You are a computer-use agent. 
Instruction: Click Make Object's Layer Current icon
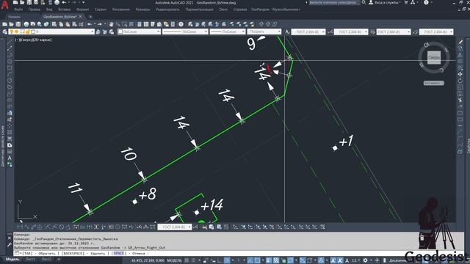98,32
